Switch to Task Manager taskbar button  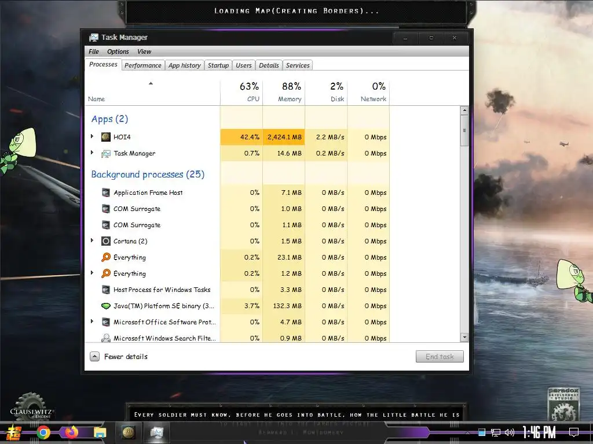click(x=156, y=432)
